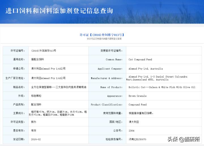Select the announcement number 2364
The width and height of the screenshot is (204, 146).
[131, 131]
